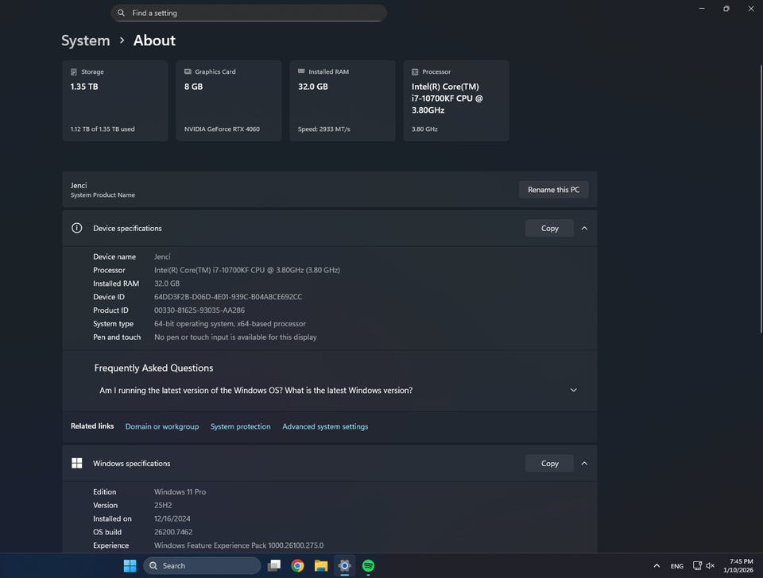
Task: Copy the Windows specifications
Action: 549,464
